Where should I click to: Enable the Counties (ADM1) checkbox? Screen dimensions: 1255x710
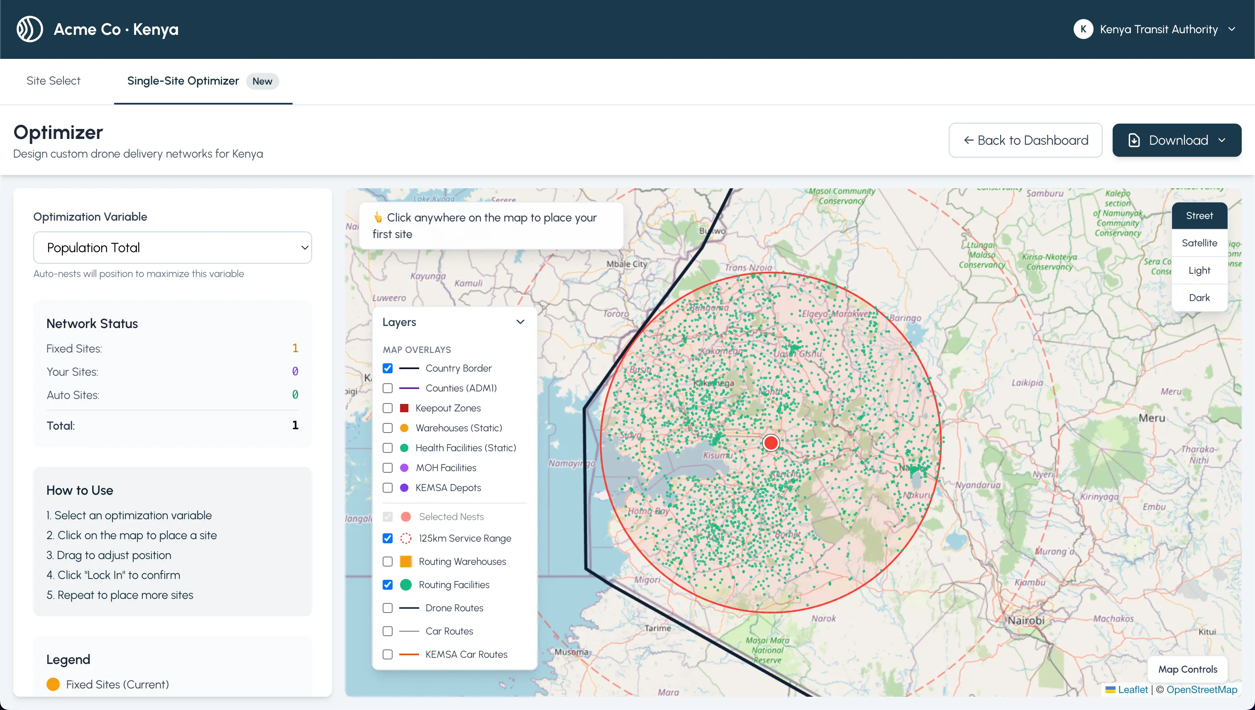388,388
